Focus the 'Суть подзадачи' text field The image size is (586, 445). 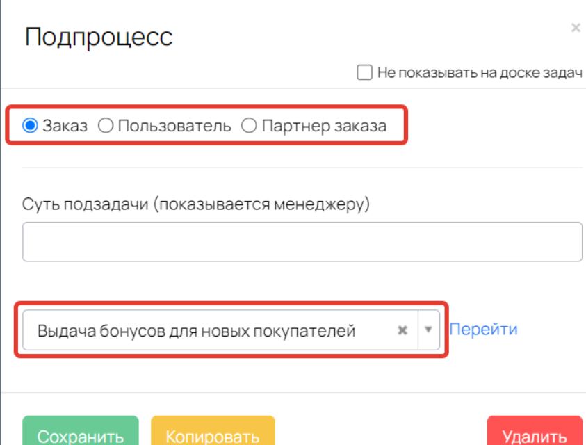pyautogui.click(x=302, y=241)
